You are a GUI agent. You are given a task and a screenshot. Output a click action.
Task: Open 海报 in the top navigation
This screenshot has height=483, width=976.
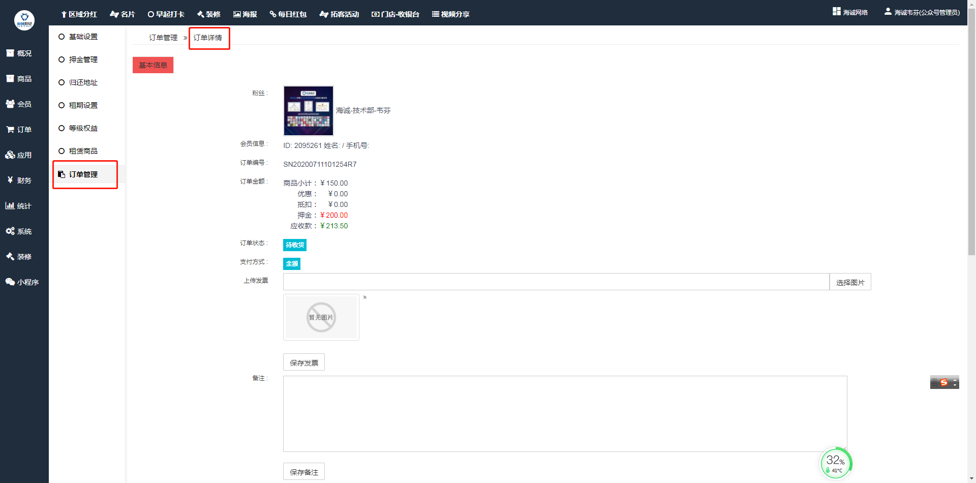pos(245,14)
